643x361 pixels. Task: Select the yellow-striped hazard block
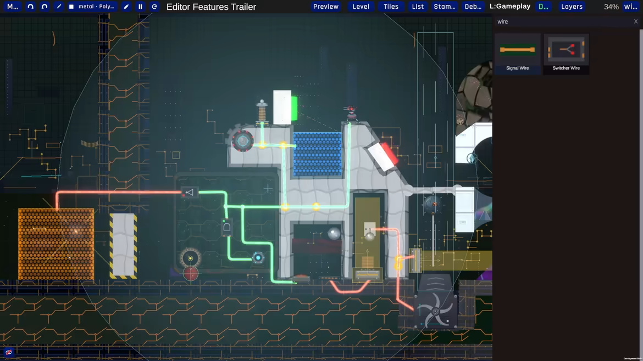[123, 246]
